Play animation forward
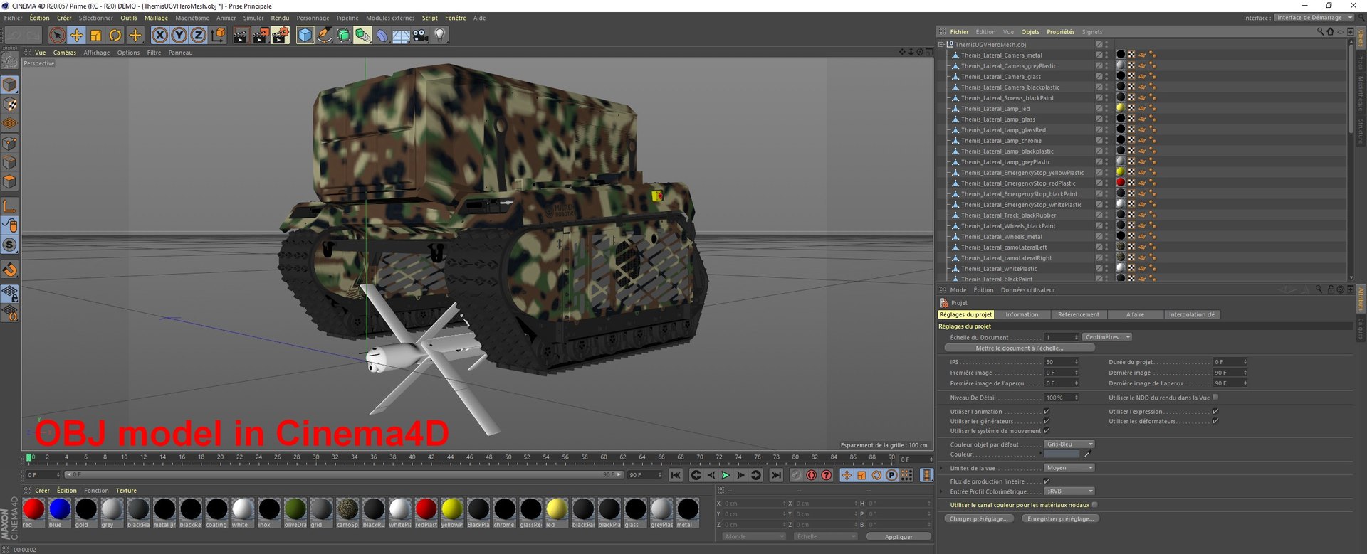 (x=726, y=475)
